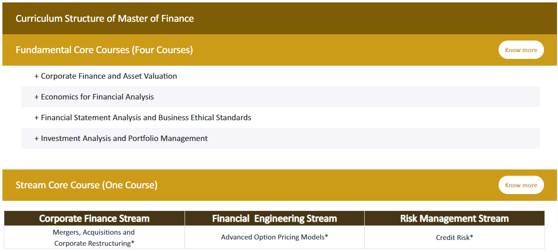558x252 pixels.
Task: Select the Risk Management Stream column header
Action: point(455,218)
